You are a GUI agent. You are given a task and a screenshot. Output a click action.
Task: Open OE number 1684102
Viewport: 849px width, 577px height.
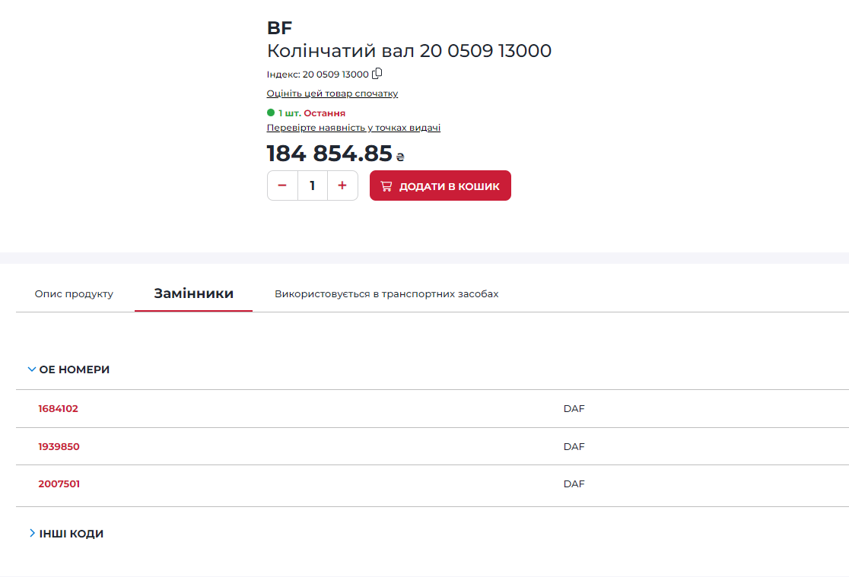58,409
